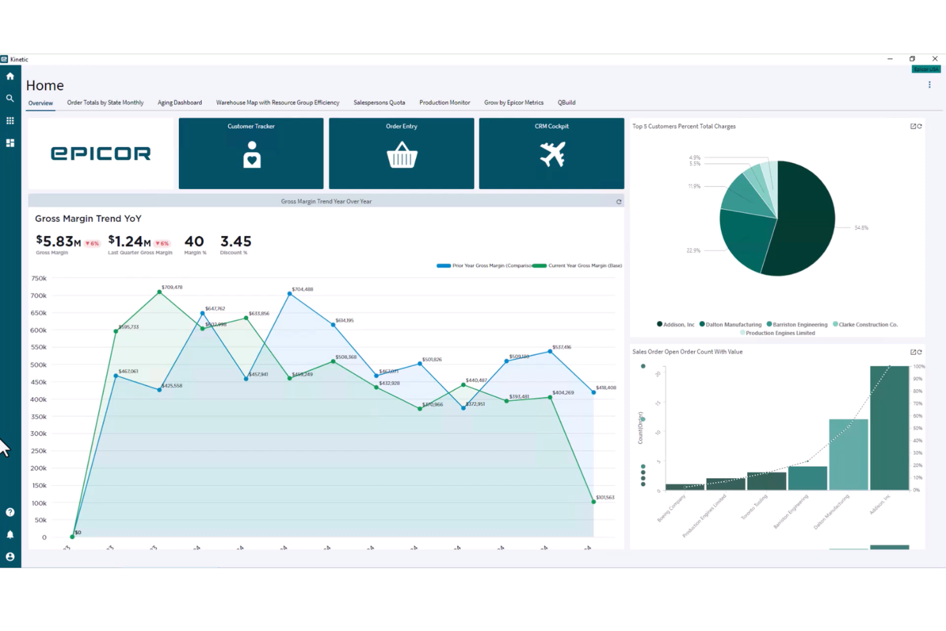Open the Search magnifier in the sidebar
Image resolution: width=946 pixels, height=631 pixels.
click(x=10, y=98)
